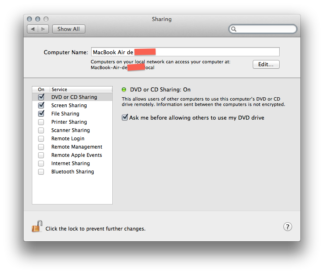This screenshot has width=324, height=274.
Task: Select Remote Login in the service list
Action: pyautogui.click(x=68, y=139)
